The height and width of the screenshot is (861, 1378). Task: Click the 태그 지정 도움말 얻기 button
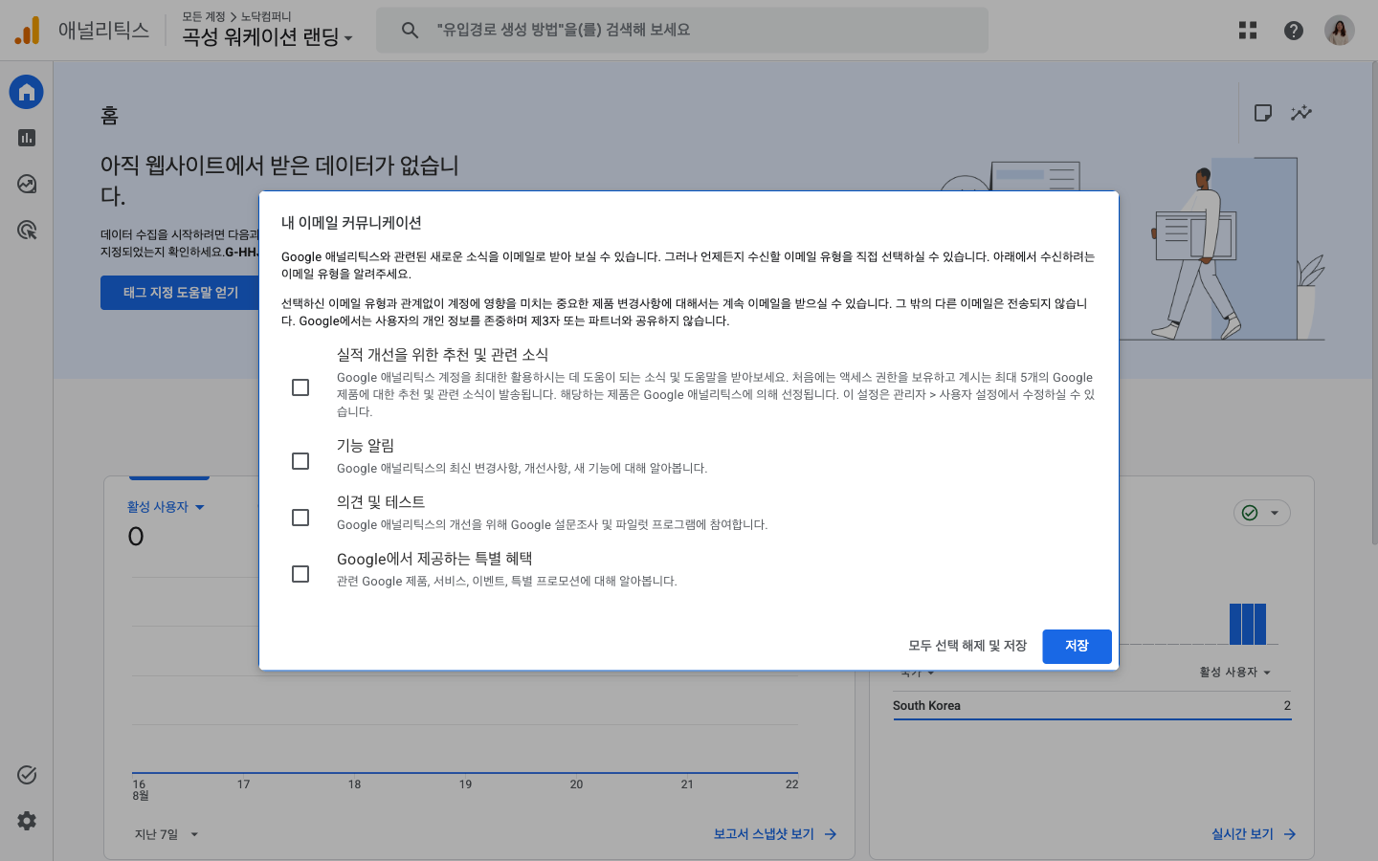pyautogui.click(x=180, y=293)
